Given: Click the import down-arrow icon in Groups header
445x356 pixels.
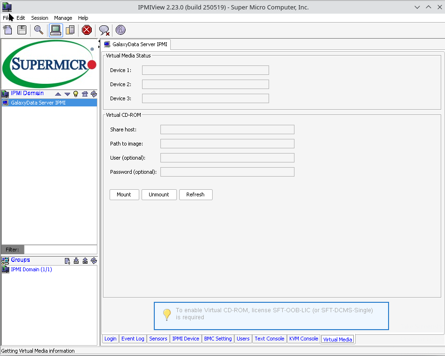Looking at the screenshot, I should pyautogui.click(x=76, y=260).
